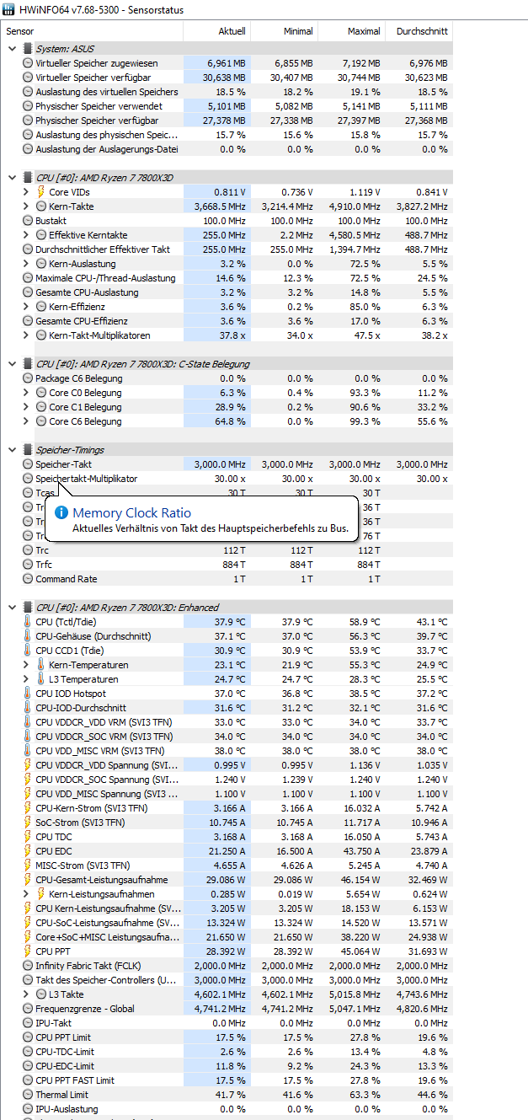Click the lightning icon beside CPU EDC

pyautogui.click(x=28, y=851)
